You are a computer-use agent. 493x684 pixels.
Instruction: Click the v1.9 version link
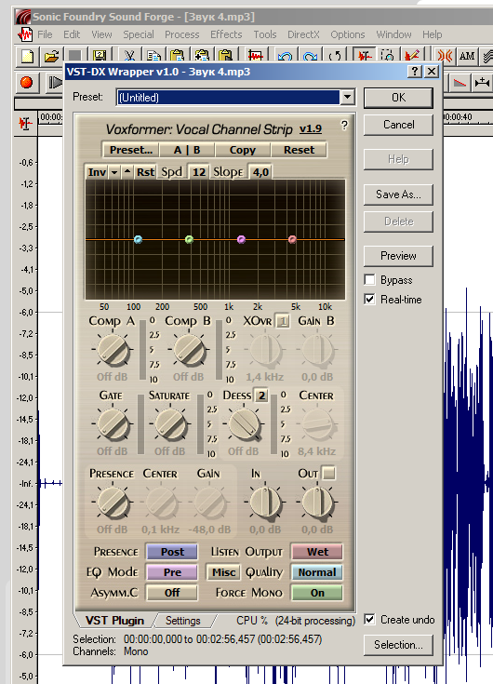(311, 128)
